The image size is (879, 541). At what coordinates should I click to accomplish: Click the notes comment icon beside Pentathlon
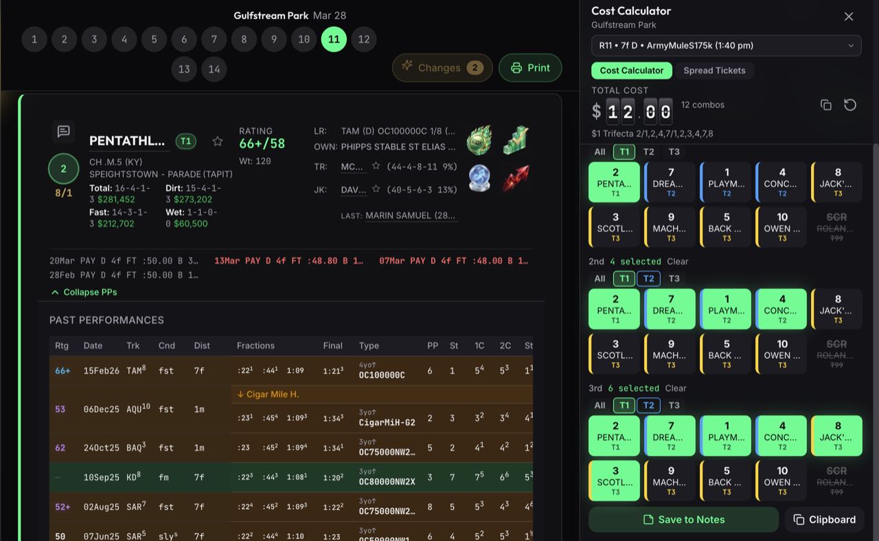point(63,131)
